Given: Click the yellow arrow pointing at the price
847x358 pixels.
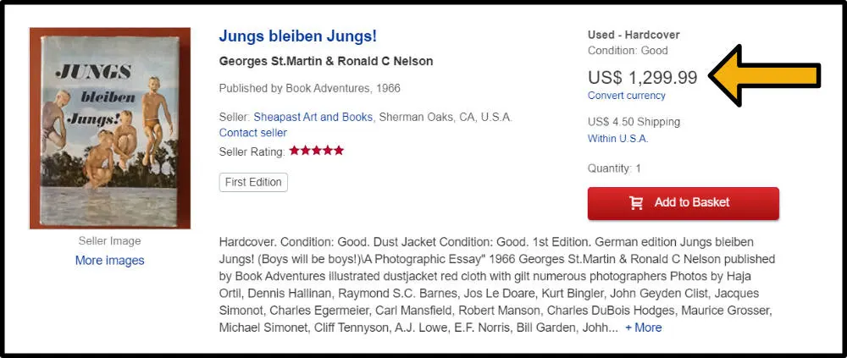Looking at the screenshot, I should pos(765,76).
